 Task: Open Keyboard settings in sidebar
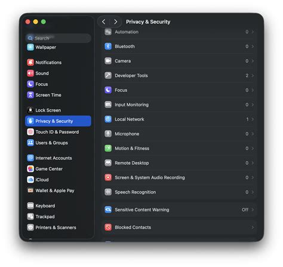[58, 205]
